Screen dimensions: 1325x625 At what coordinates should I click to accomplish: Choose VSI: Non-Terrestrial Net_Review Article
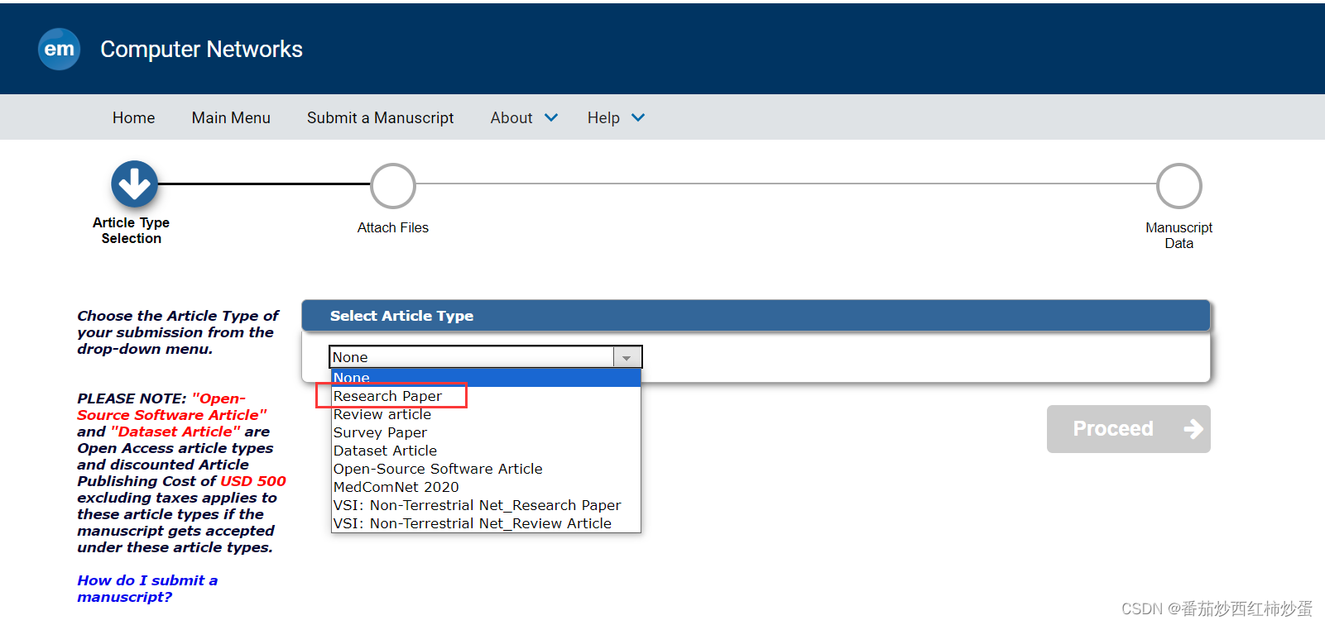pyautogui.click(x=486, y=523)
